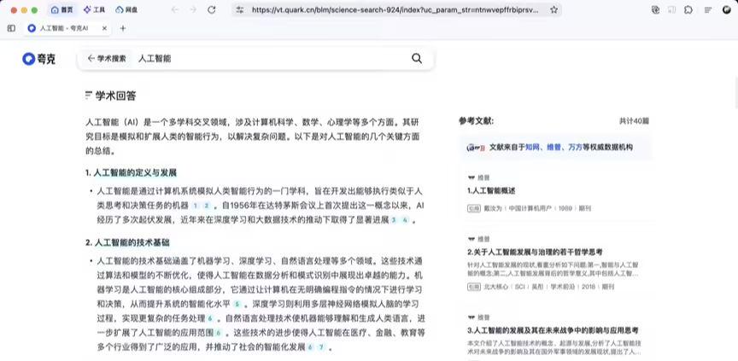This screenshot has height=361, width=738.
Task: Toggle the sidebar panel icon
Action: [11, 28]
